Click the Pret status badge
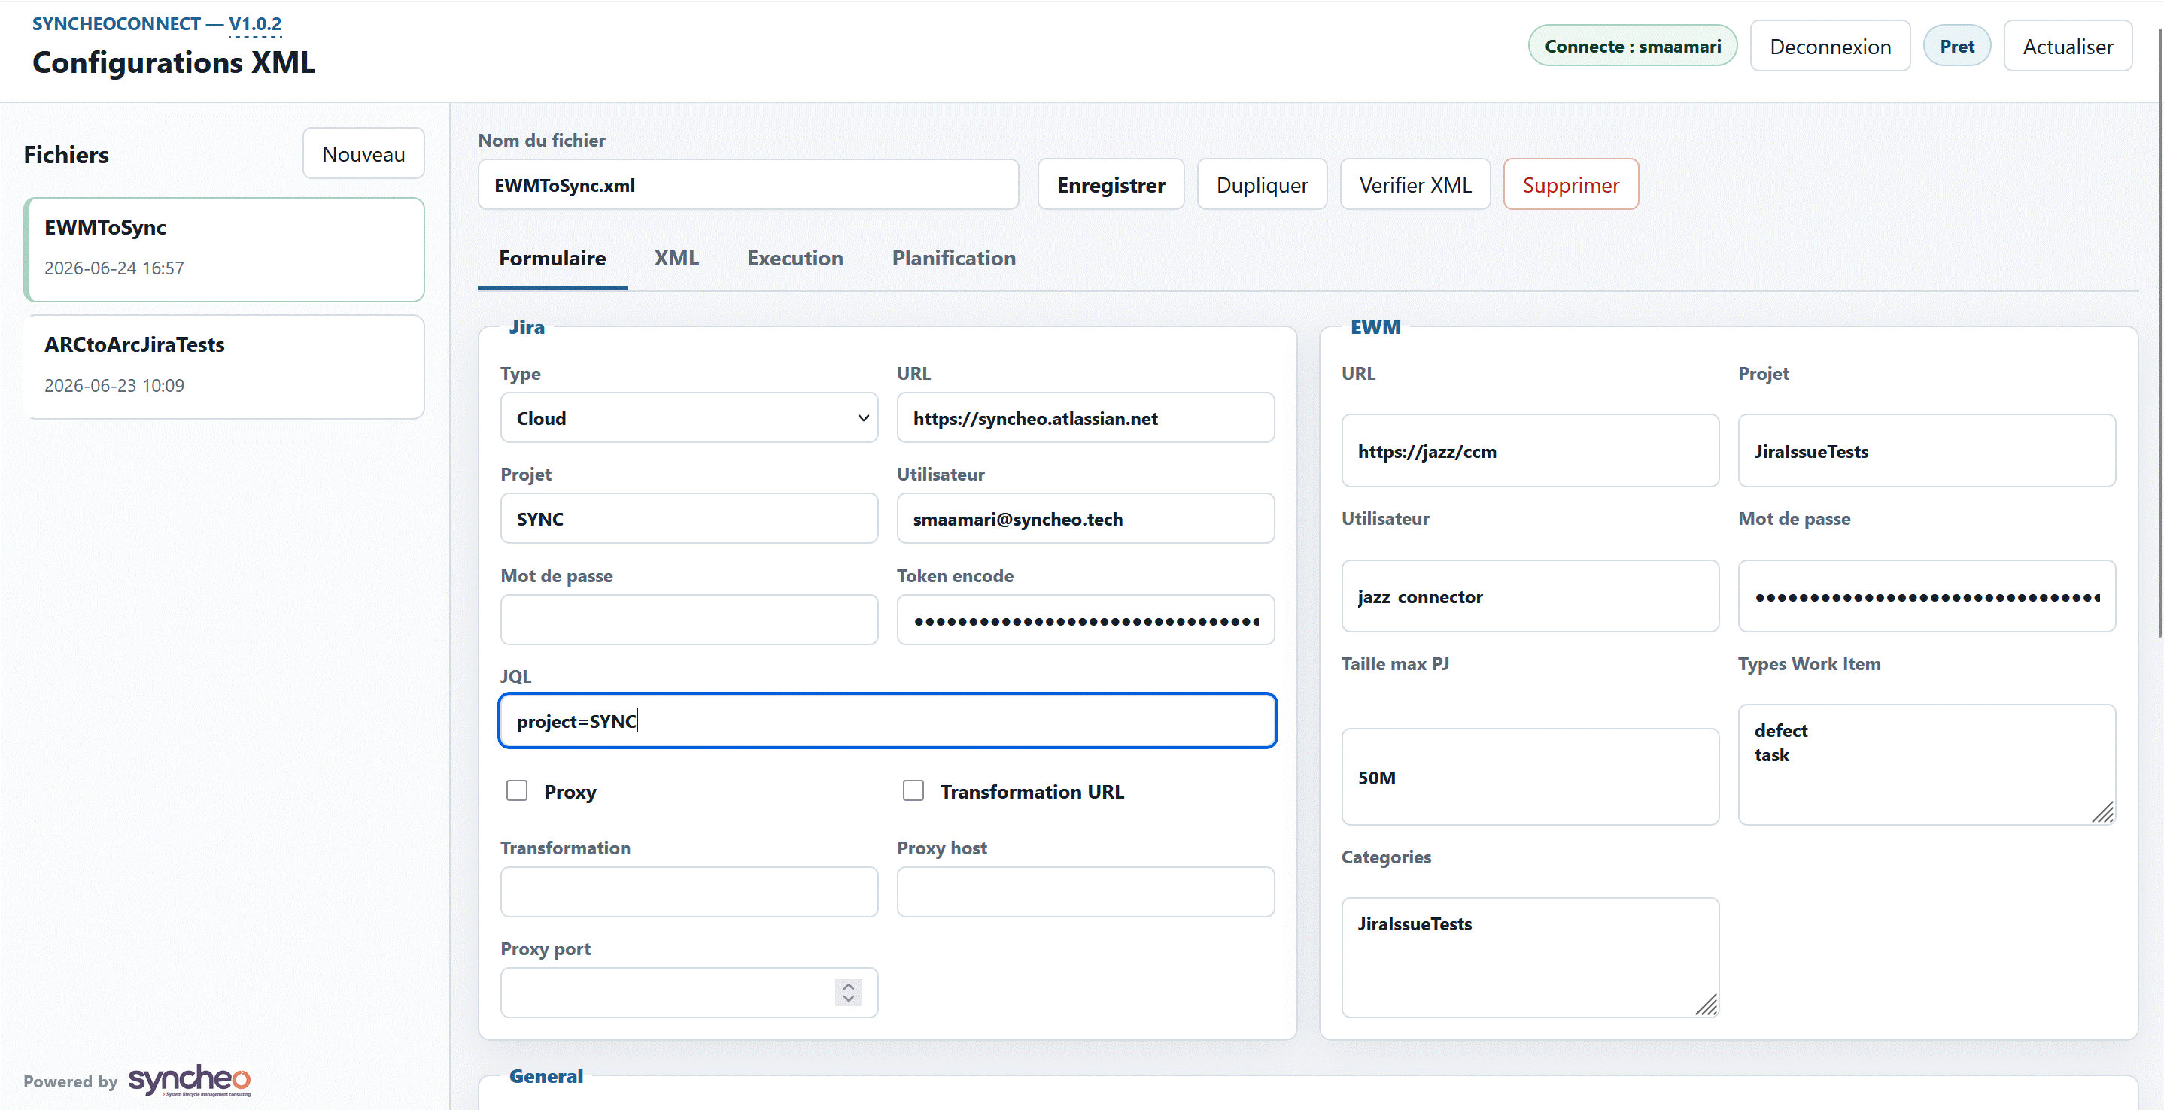The image size is (2164, 1110). (1956, 46)
